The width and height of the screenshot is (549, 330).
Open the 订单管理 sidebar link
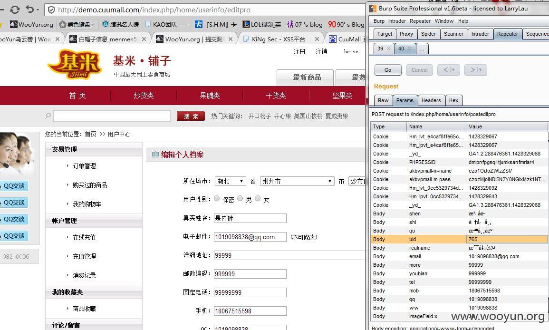tap(84, 165)
